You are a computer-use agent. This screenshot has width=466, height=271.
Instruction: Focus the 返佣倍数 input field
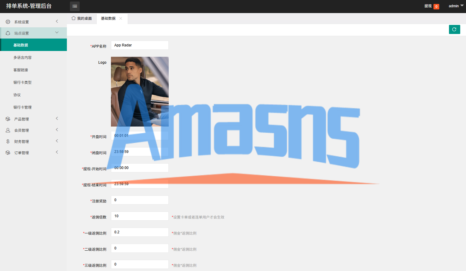pyautogui.click(x=140, y=216)
